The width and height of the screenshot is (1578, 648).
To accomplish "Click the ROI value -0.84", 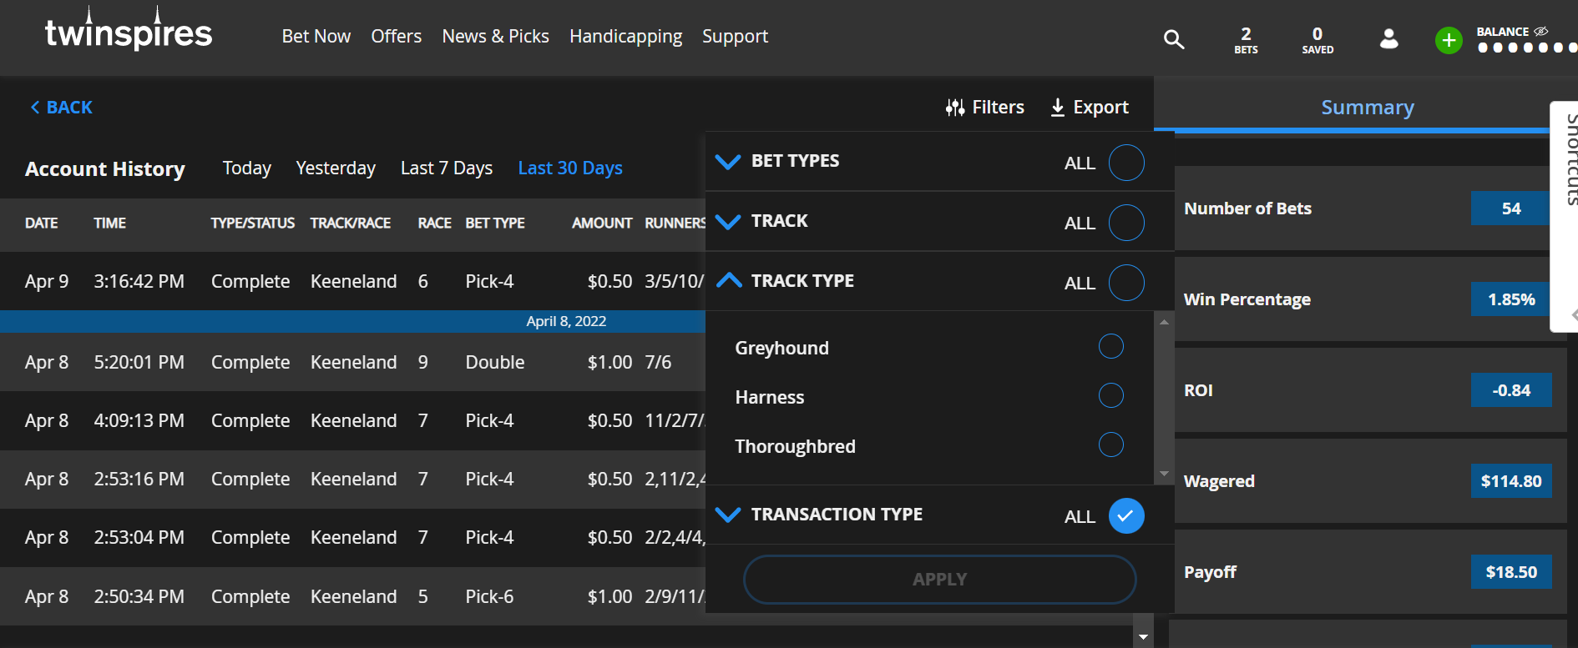I will coord(1511,390).
